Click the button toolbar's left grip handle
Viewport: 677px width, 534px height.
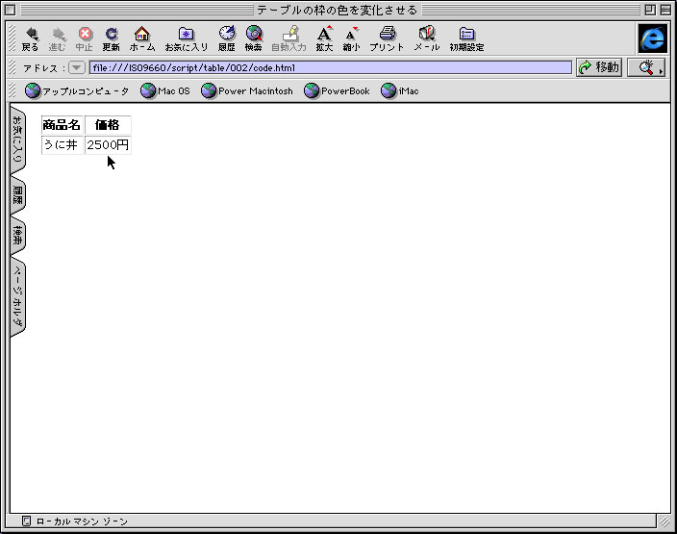(13, 38)
